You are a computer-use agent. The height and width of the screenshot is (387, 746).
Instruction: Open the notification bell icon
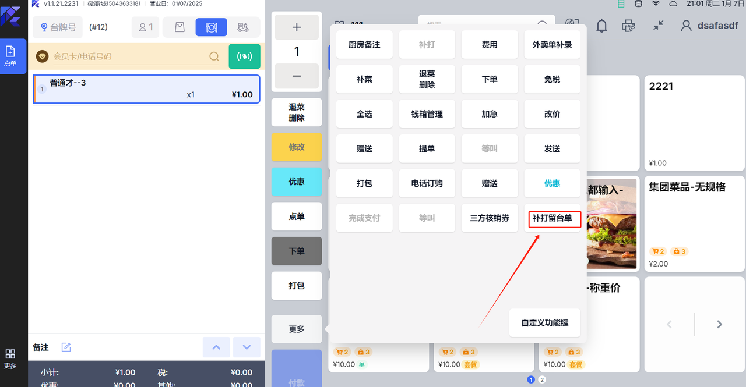(x=601, y=26)
